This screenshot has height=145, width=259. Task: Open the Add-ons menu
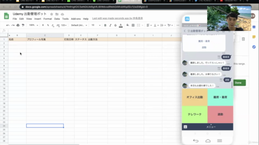[x=76, y=19]
